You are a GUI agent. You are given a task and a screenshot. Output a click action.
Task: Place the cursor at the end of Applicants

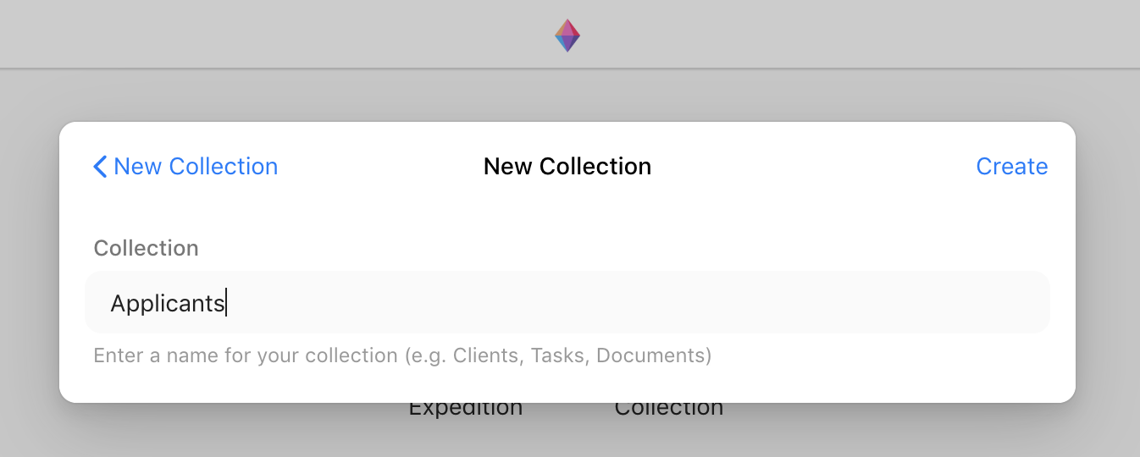click(x=226, y=303)
